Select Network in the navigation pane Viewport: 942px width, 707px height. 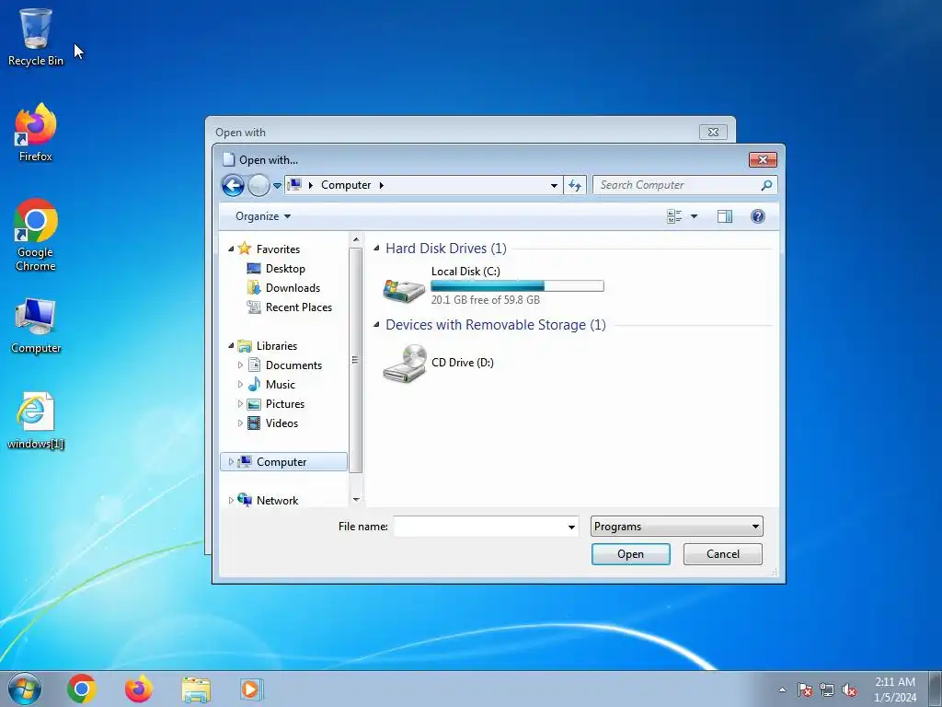[x=277, y=500]
